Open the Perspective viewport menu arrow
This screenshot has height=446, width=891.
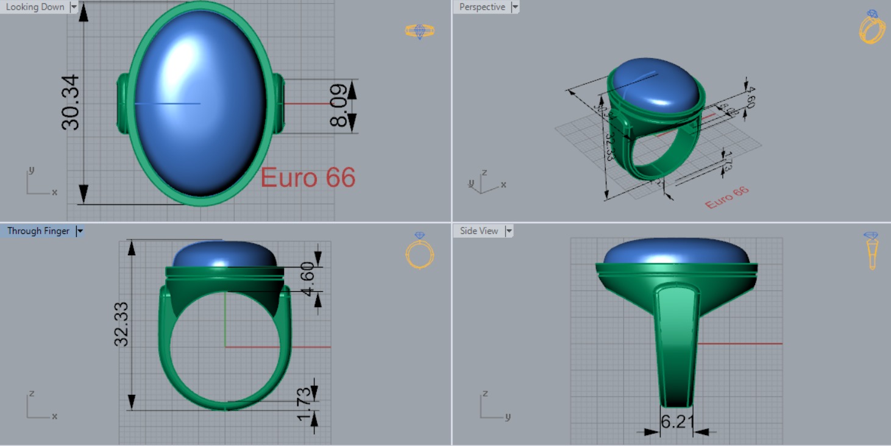coord(515,7)
